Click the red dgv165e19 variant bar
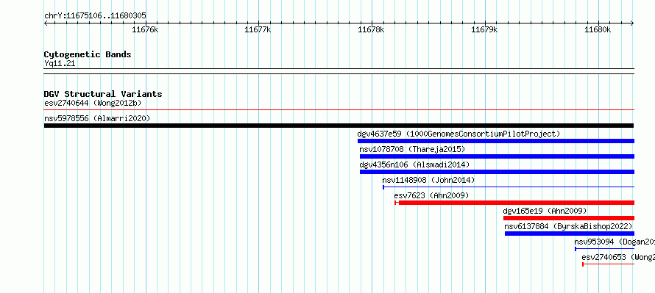This screenshot has height=293, width=655. click(569, 218)
